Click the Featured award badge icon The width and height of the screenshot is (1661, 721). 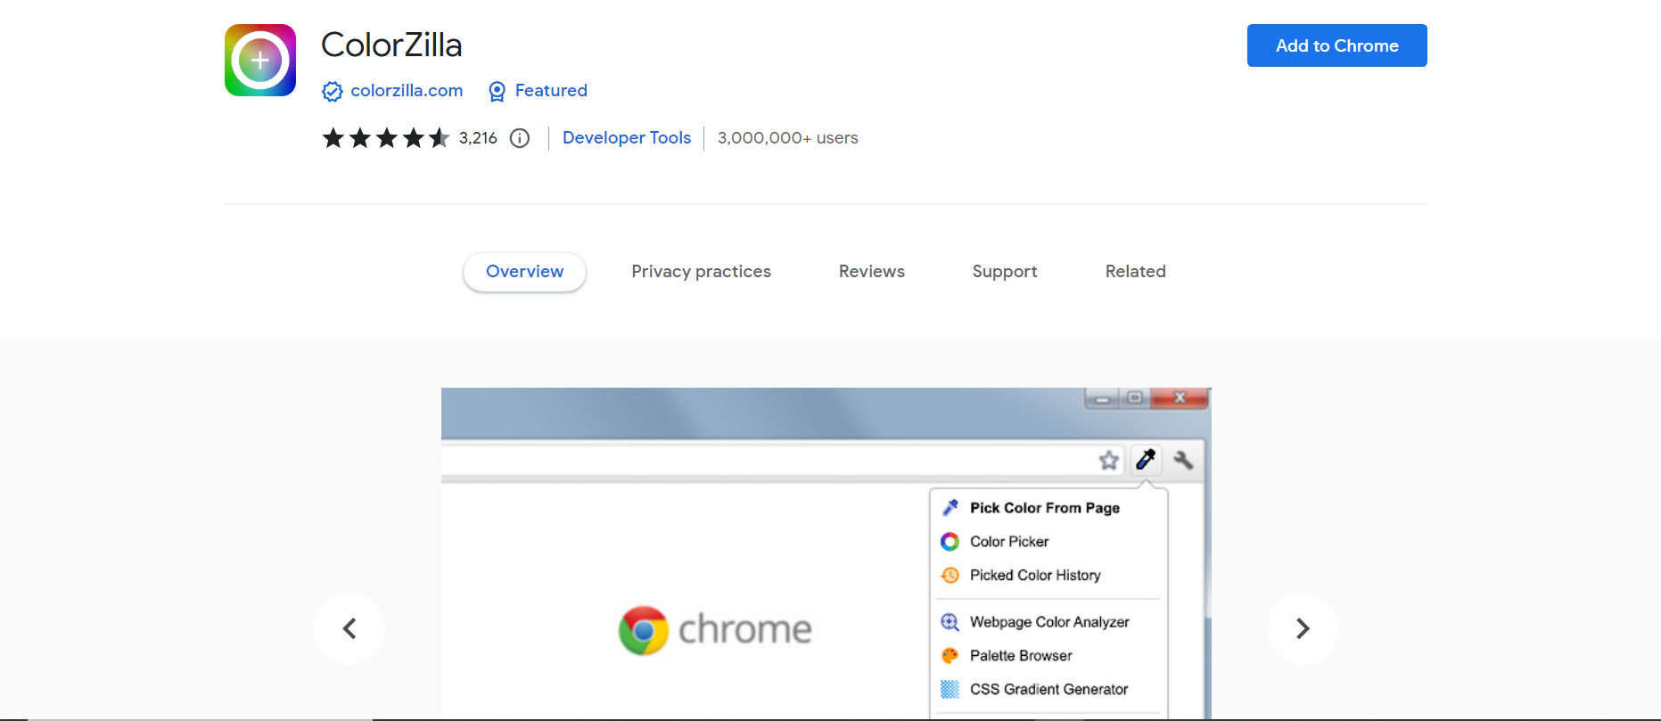(x=497, y=91)
